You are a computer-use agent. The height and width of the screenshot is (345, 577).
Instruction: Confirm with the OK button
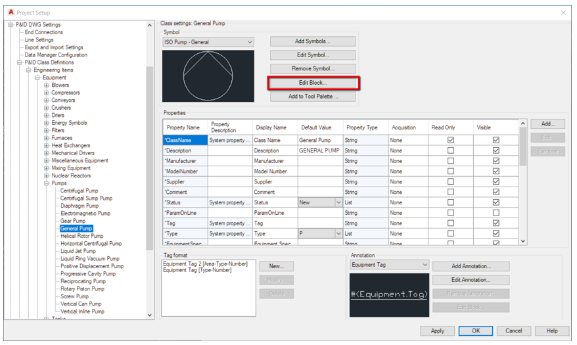click(x=476, y=331)
